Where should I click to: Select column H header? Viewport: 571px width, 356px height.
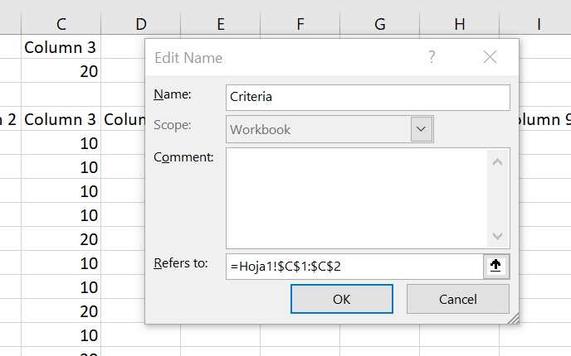tap(459, 25)
